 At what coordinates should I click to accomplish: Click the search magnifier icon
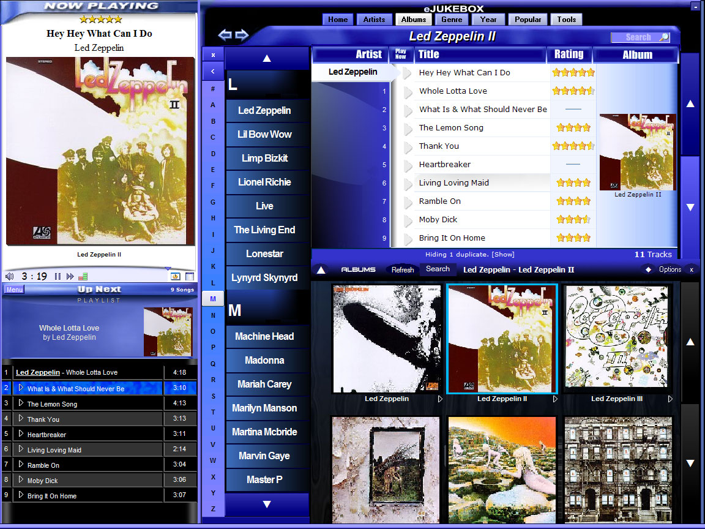click(x=663, y=37)
